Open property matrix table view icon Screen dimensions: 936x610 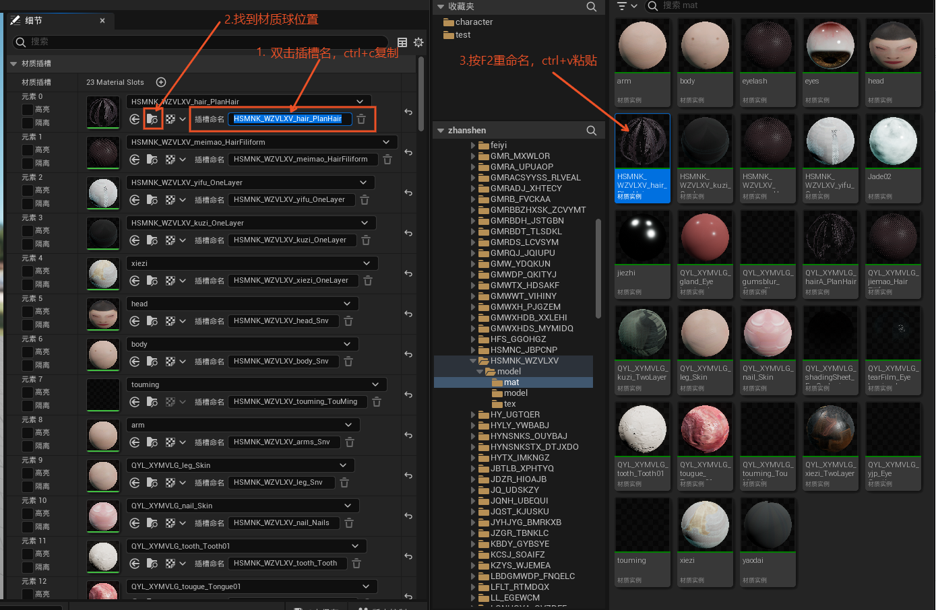(x=402, y=42)
